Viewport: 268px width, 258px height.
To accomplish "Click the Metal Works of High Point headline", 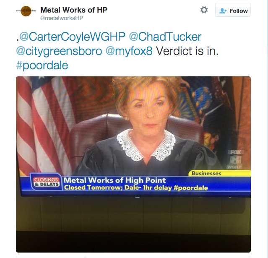I will tap(114, 180).
